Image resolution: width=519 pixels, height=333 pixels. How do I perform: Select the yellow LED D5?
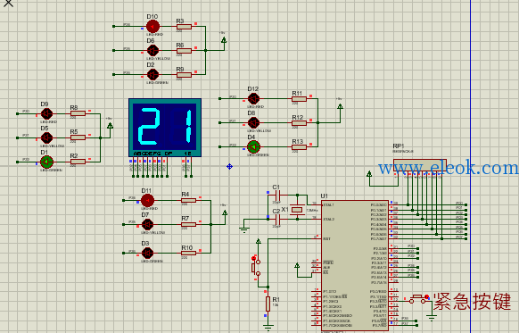pos(46,137)
